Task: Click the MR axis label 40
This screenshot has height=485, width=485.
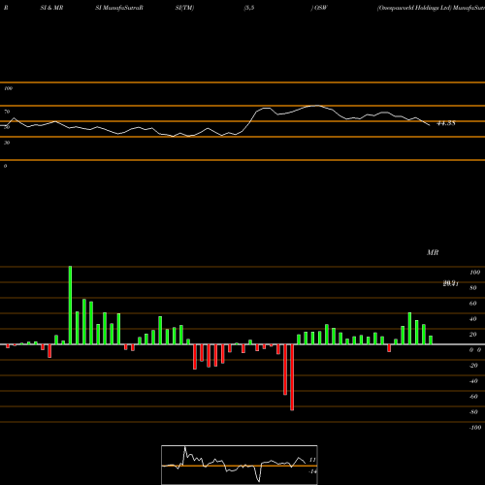Action: [473, 319]
